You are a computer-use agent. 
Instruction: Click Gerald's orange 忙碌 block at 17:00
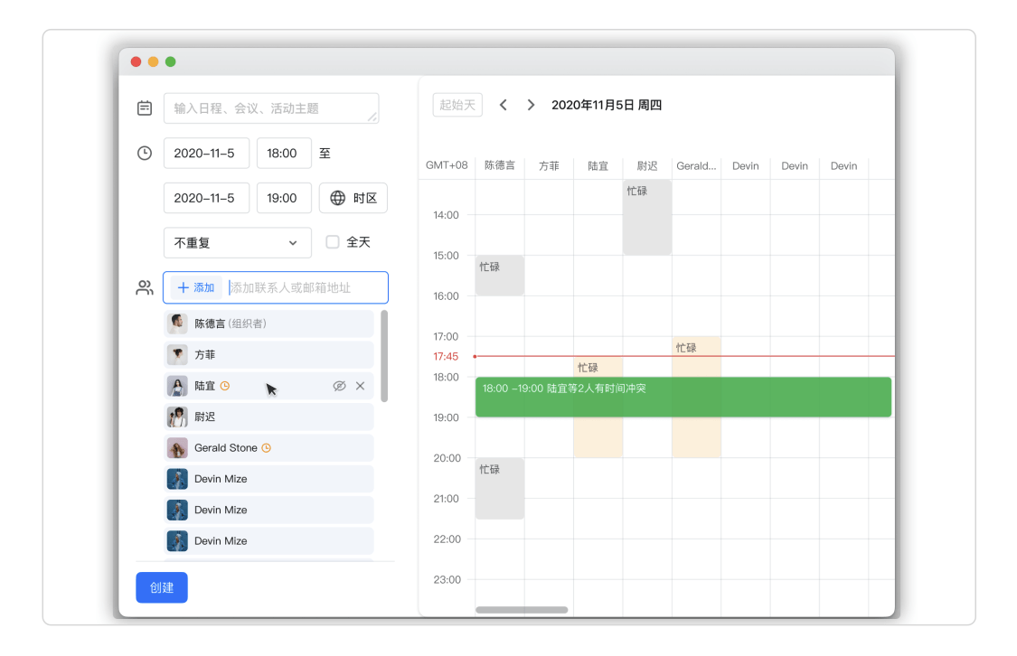tap(696, 357)
